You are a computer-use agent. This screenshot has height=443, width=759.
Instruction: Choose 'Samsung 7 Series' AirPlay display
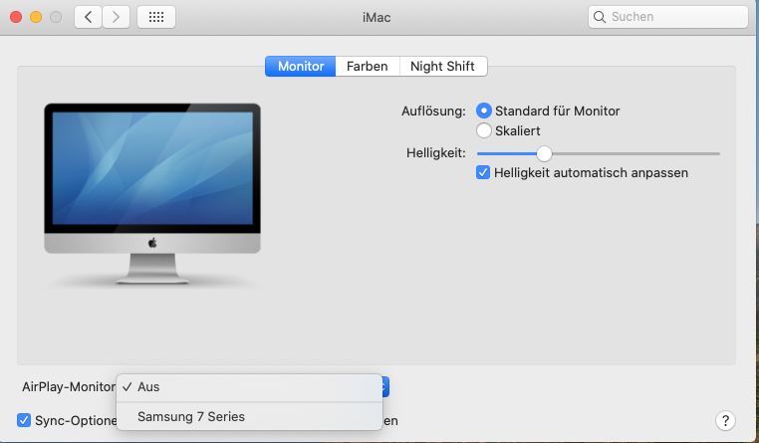click(191, 416)
